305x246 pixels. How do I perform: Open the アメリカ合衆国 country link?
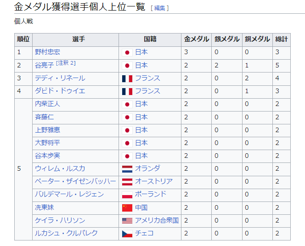(x=157, y=220)
